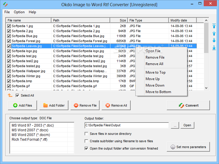Screen dimensions: 219x164
Task: Select the Softpedia test.jpg file name
Action: coord(24,56)
